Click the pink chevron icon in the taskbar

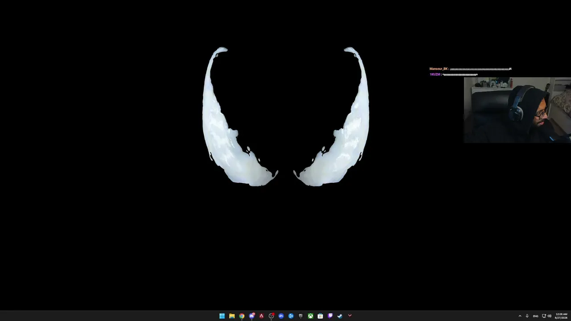pyautogui.click(x=350, y=316)
